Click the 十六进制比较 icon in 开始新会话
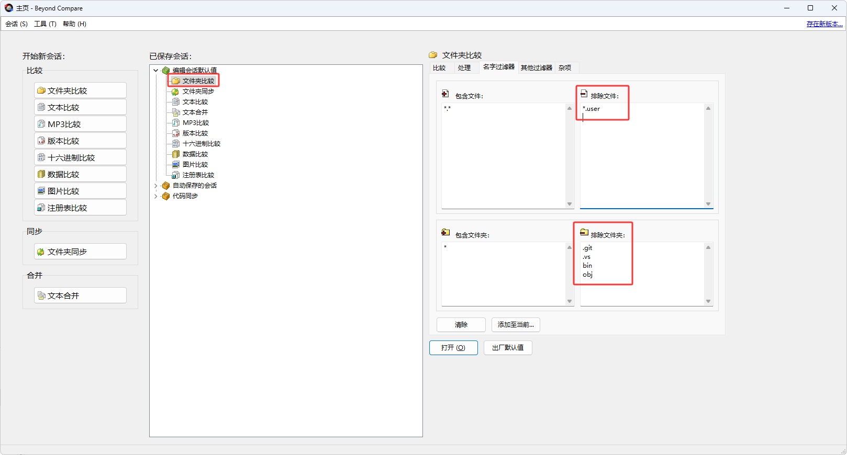 (41, 157)
